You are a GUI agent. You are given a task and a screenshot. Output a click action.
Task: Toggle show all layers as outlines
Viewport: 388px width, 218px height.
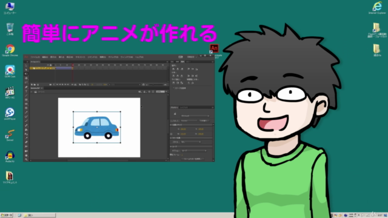53,65
